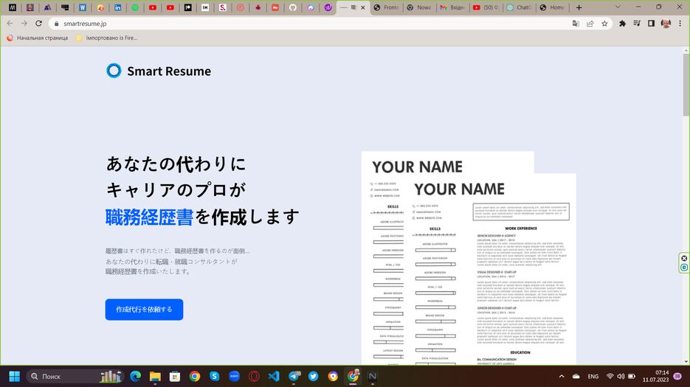Switch to the ChatGPT tab
Viewport: 690px width, 387px height.
click(x=520, y=7)
